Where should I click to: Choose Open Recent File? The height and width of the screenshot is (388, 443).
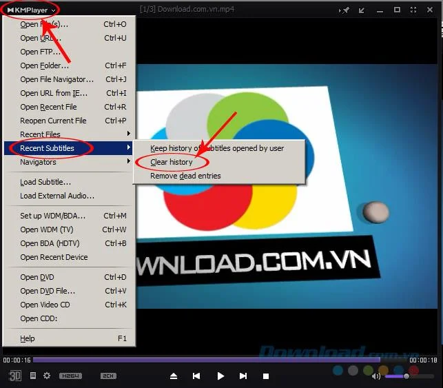tap(69, 107)
